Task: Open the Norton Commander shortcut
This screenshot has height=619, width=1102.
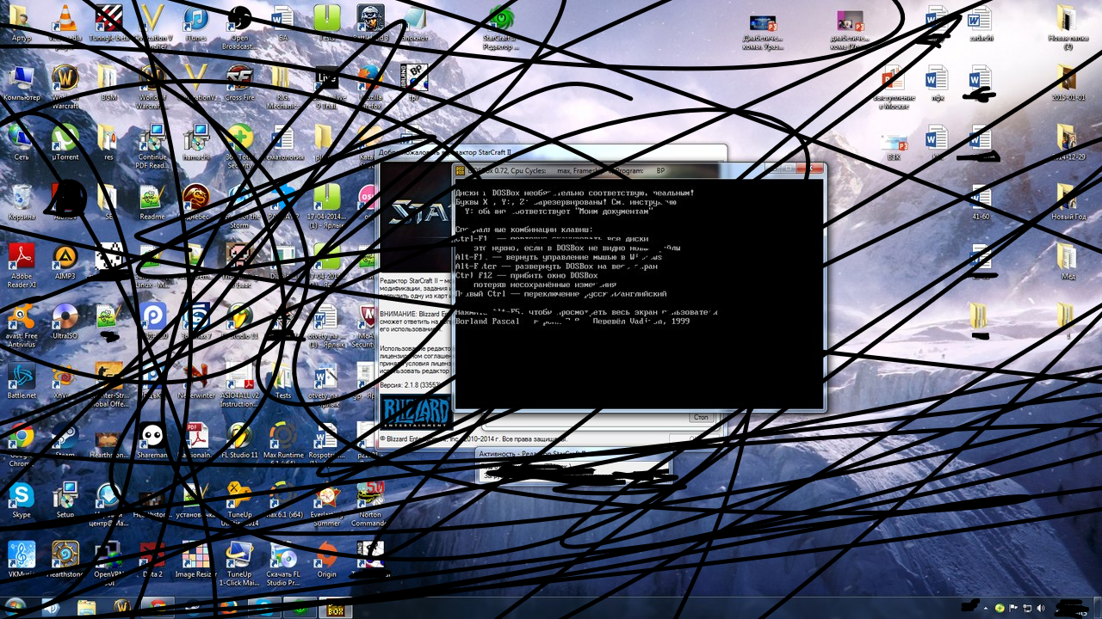Action: coord(370,504)
